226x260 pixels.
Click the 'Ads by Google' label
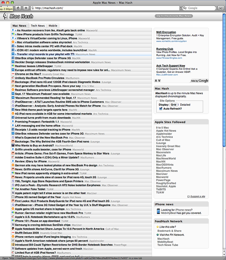click(x=200, y=81)
